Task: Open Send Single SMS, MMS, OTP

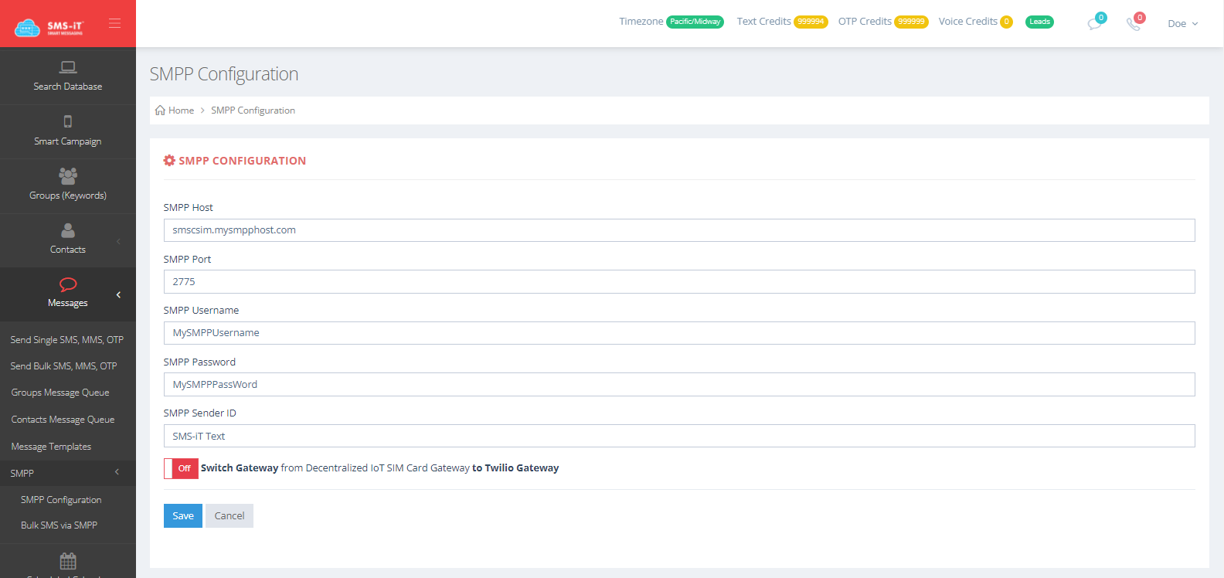Action: [x=67, y=340]
